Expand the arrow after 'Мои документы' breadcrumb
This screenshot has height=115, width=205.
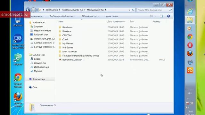[106, 10]
